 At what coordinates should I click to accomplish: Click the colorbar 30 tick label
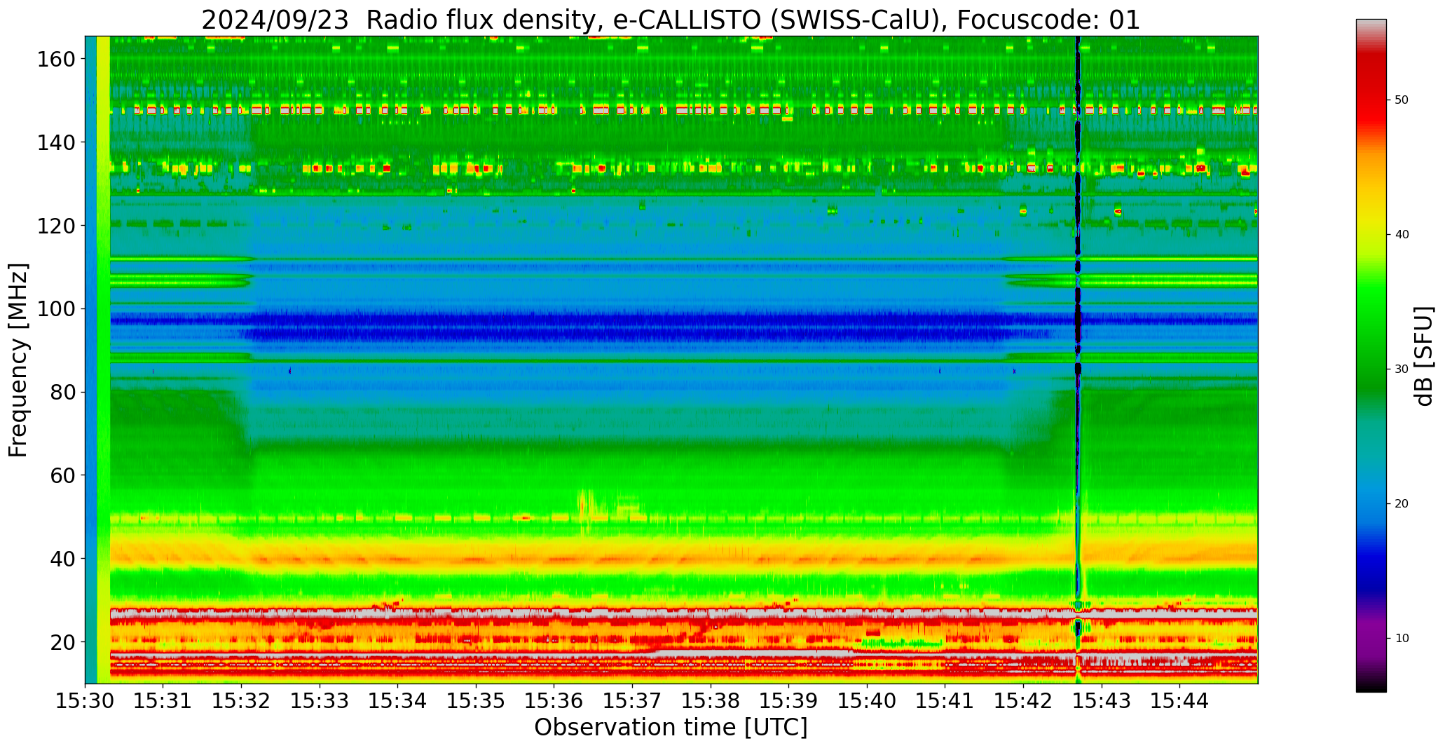(1402, 369)
